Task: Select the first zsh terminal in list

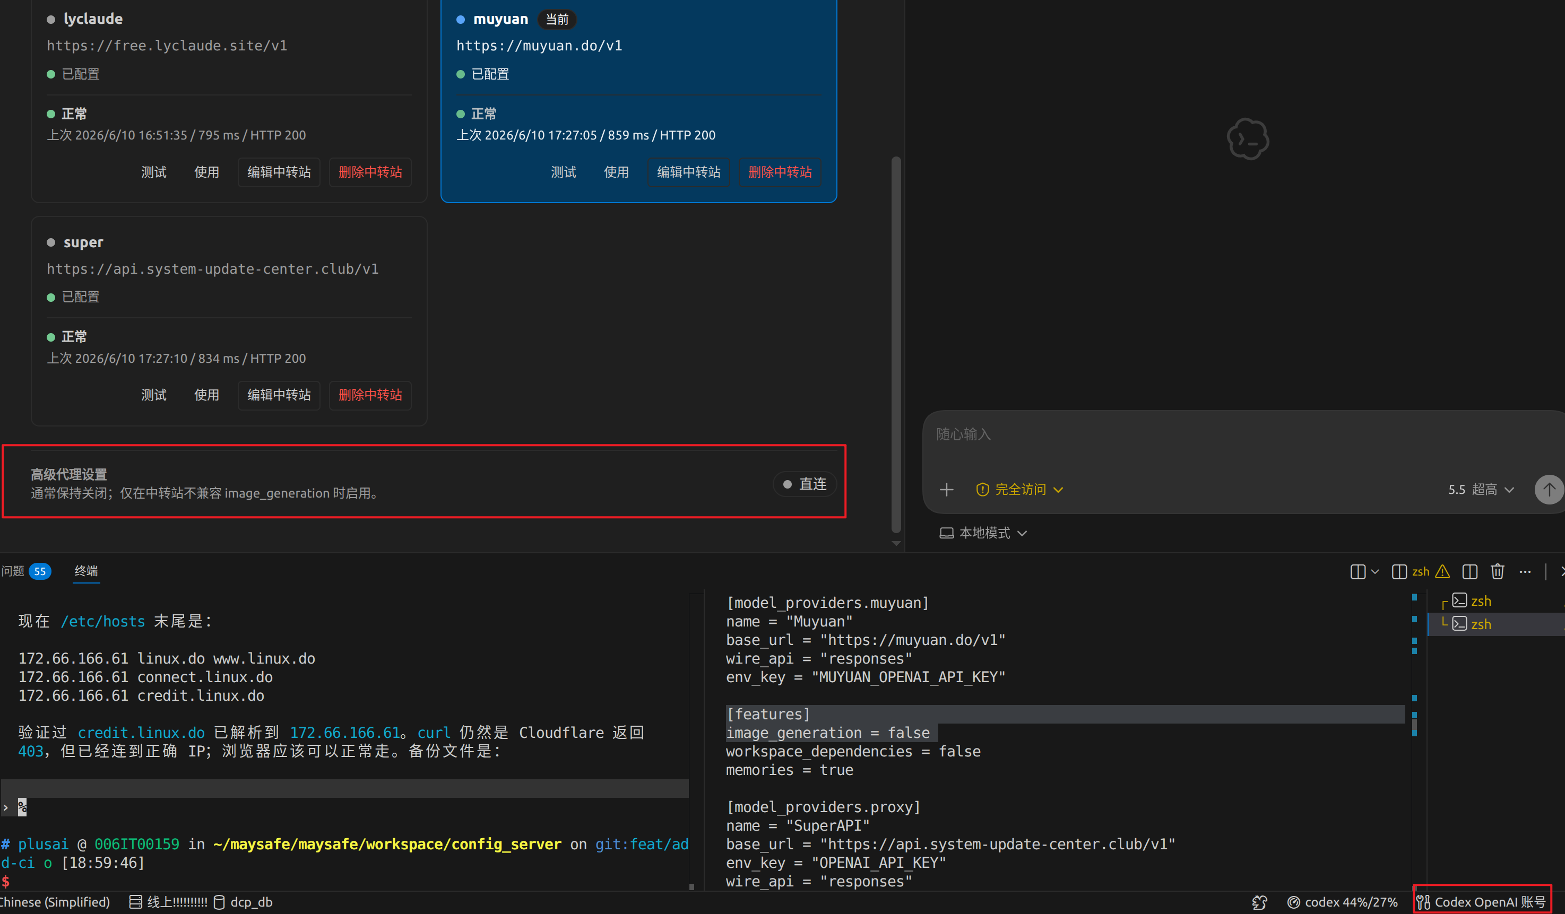Action: 1481,601
